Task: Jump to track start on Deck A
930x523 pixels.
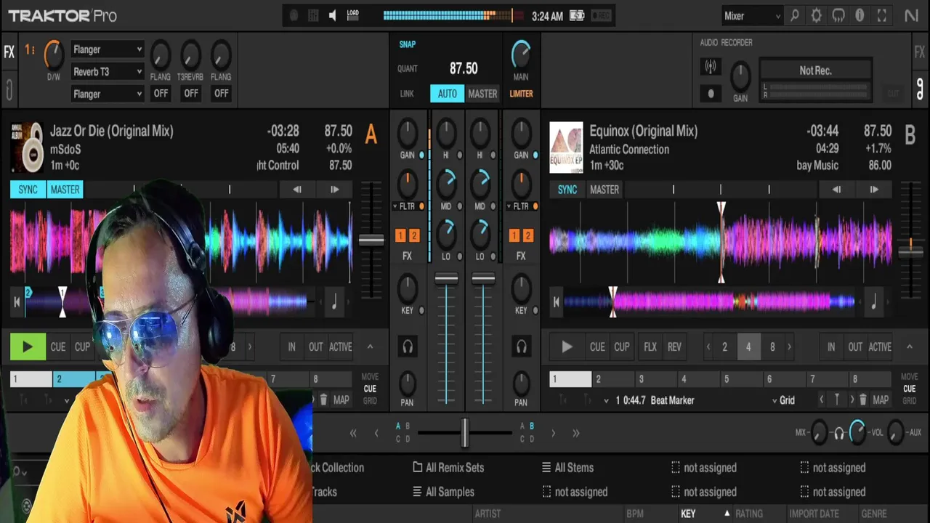Action: (17, 302)
